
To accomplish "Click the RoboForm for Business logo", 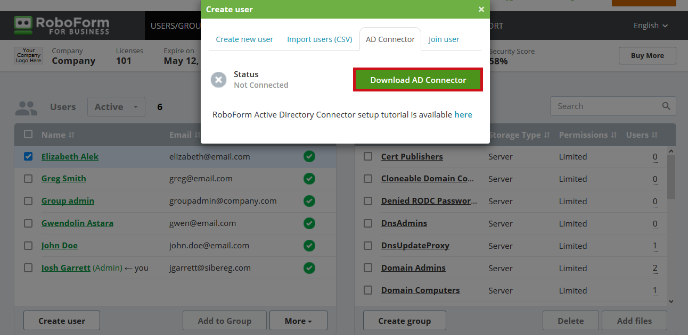I will [x=61, y=25].
